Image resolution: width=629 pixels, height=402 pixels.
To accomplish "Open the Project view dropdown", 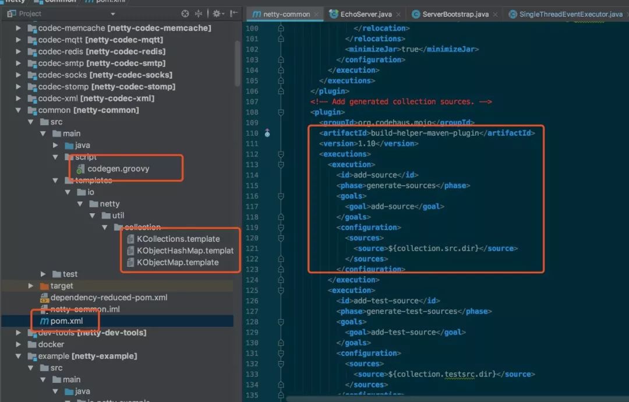I will coord(113,14).
